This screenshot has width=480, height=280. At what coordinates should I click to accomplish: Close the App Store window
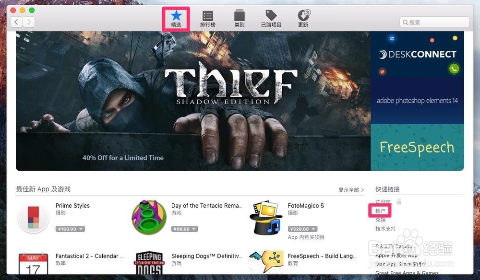[13, 11]
